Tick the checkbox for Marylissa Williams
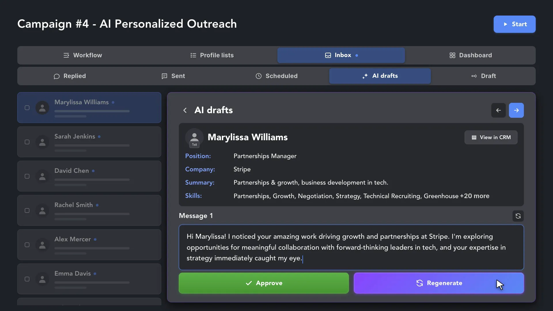The height and width of the screenshot is (311, 553). pyautogui.click(x=27, y=108)
